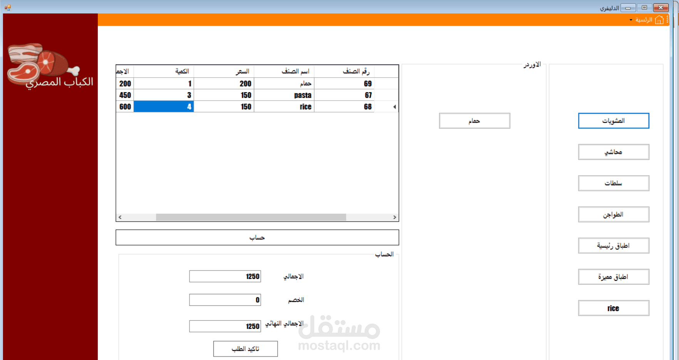Click the حمام name cell in grid

[284, 83]
